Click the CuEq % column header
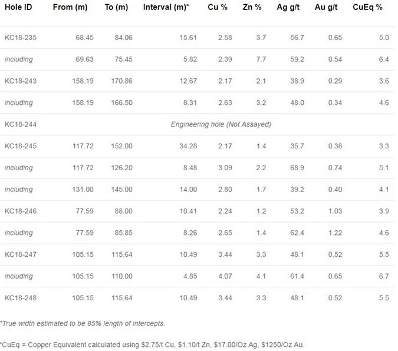 [x=367, y=7]
